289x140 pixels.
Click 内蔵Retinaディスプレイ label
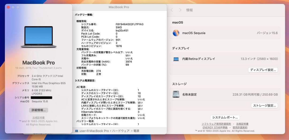pyautogui.click(x=199, y=59)
